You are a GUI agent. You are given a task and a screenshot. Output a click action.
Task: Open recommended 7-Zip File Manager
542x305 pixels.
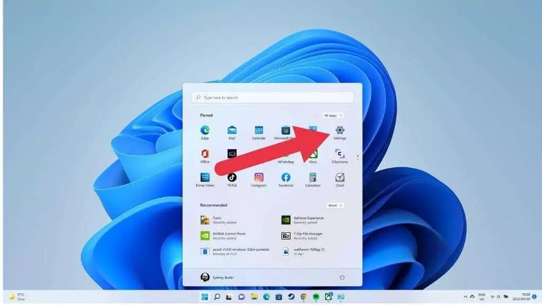pos(302,236)
